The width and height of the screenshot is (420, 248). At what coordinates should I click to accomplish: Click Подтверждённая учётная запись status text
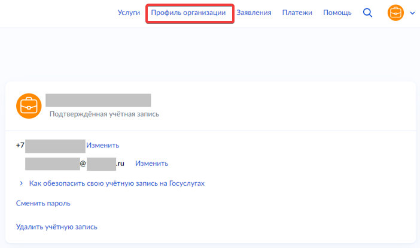(104, 114)
